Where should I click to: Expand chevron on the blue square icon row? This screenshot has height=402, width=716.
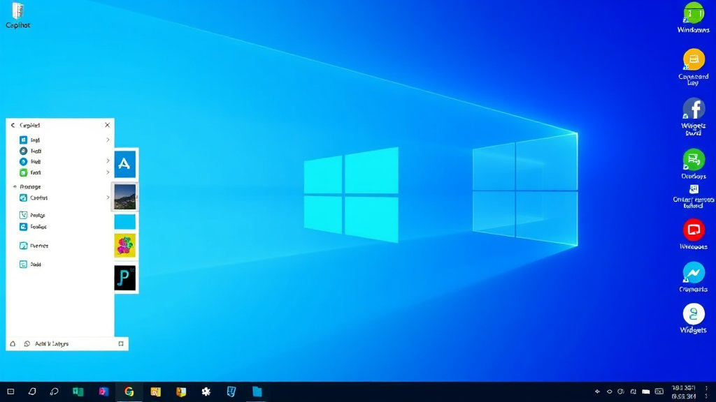[x=108, y=140]
